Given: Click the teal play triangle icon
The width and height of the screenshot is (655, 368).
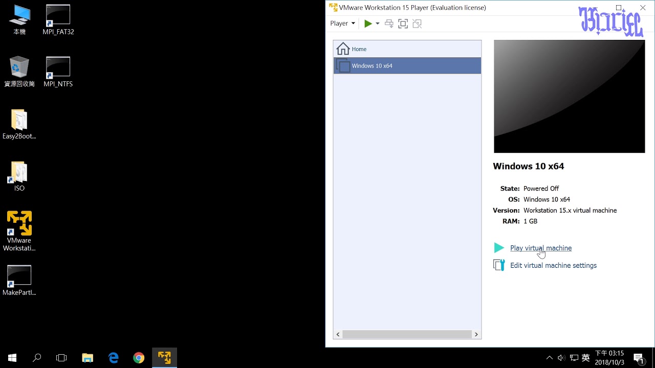Looking at the screenshot, I should (499, 248).
